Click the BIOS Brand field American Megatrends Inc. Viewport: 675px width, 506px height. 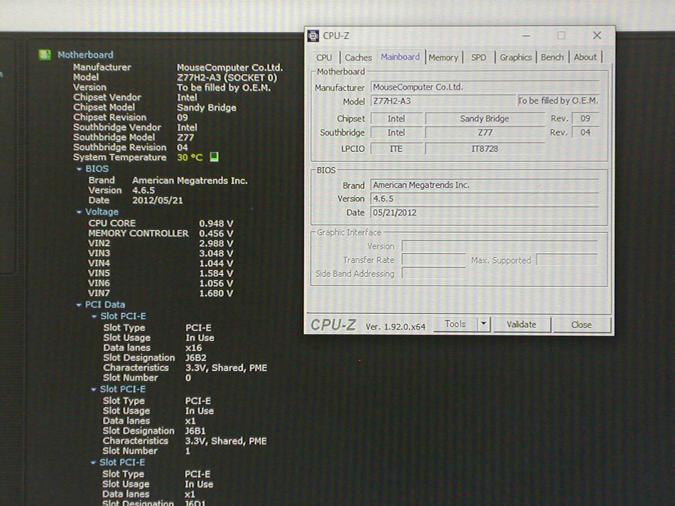pyautogui.click(x=484, y=185)
